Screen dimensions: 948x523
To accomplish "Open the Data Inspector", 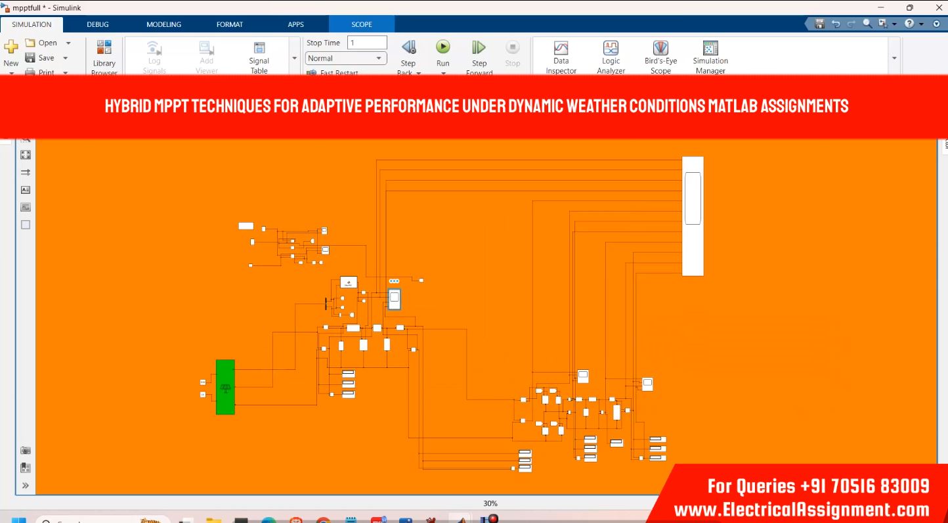I will tap(561, 49).
